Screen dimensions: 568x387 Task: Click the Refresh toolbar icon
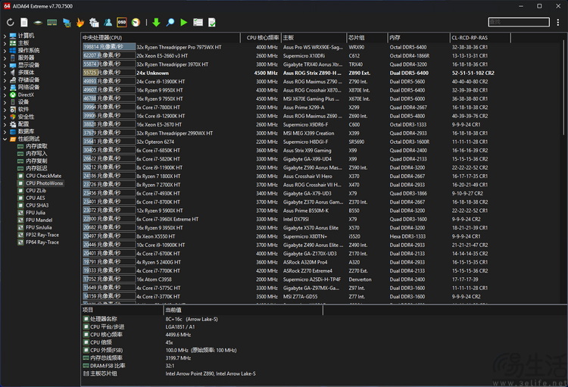[10, 23]
